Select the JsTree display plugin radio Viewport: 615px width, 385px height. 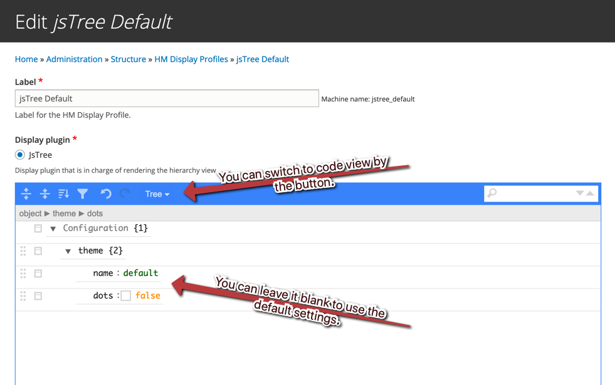pos(19,155)
